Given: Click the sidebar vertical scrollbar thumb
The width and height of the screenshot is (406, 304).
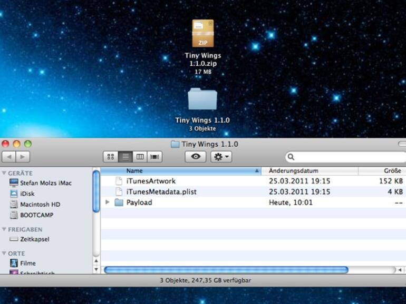Looking at the screenshot, I should click(96, 191).
